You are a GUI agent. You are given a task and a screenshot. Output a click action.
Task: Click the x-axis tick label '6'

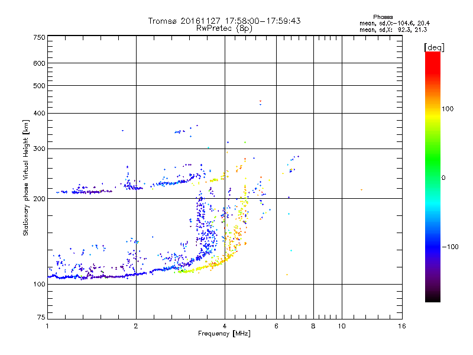pyautogui.click(x=276, y=326)
